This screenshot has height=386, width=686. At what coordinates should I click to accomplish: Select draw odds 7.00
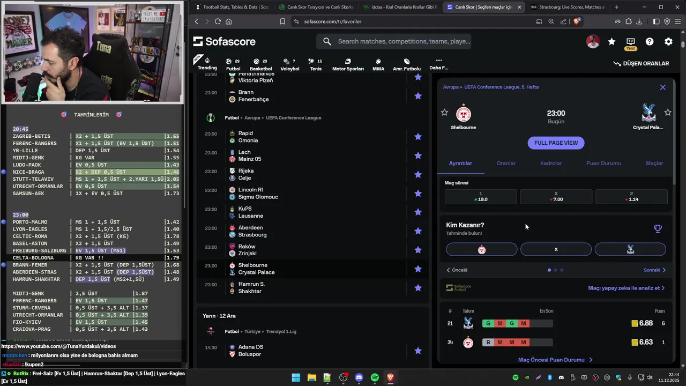point(556,197)
